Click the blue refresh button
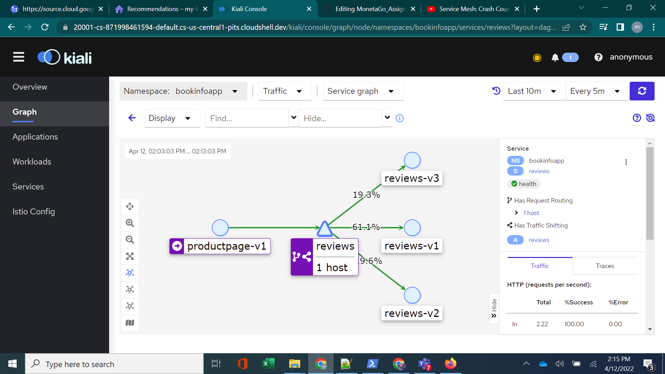The image size is (665, 374). click(642, 91)
